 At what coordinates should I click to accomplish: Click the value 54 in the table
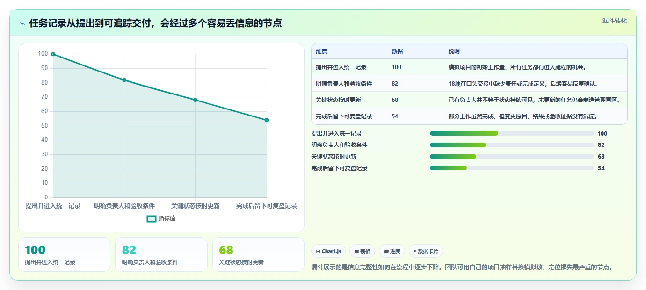tap(395, 116)
